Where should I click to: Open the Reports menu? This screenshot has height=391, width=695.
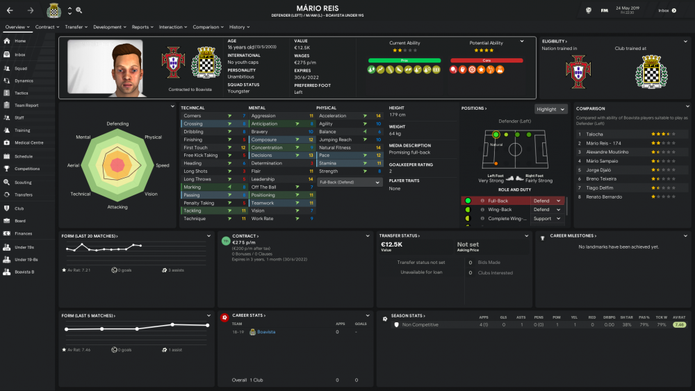pos(142,27)
